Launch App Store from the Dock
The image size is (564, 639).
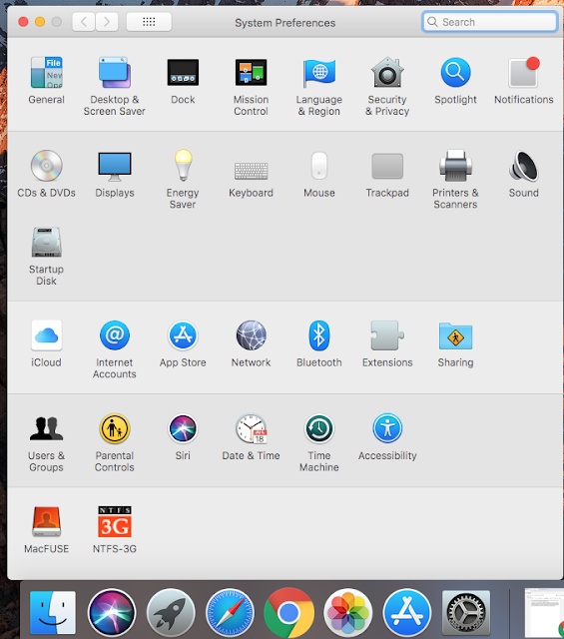tap(407, 612)
